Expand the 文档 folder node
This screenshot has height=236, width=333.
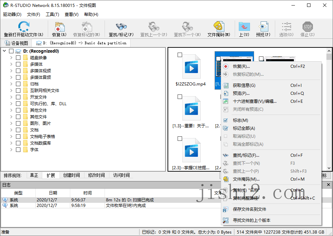11,130
